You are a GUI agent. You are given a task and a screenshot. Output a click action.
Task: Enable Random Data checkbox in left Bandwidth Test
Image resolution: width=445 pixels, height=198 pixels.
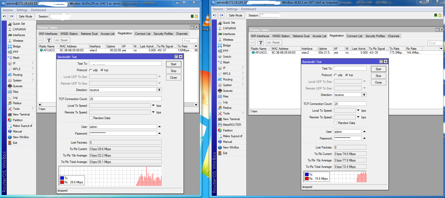(91, 118)
